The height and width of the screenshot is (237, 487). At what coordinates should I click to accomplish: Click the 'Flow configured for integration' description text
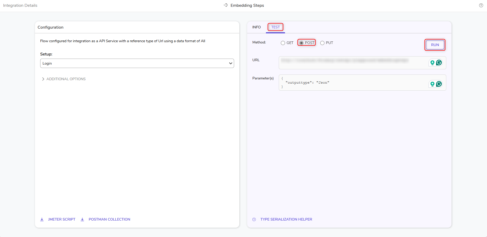[x=123, y=41]
